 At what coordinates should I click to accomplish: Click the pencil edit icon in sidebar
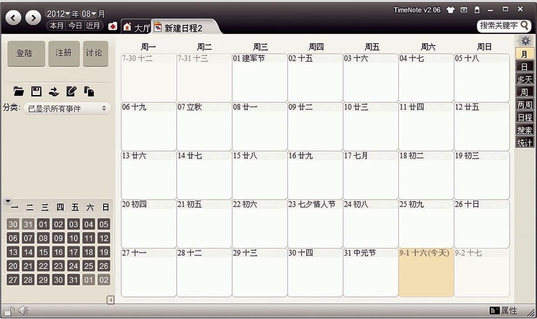click(71, 91)
